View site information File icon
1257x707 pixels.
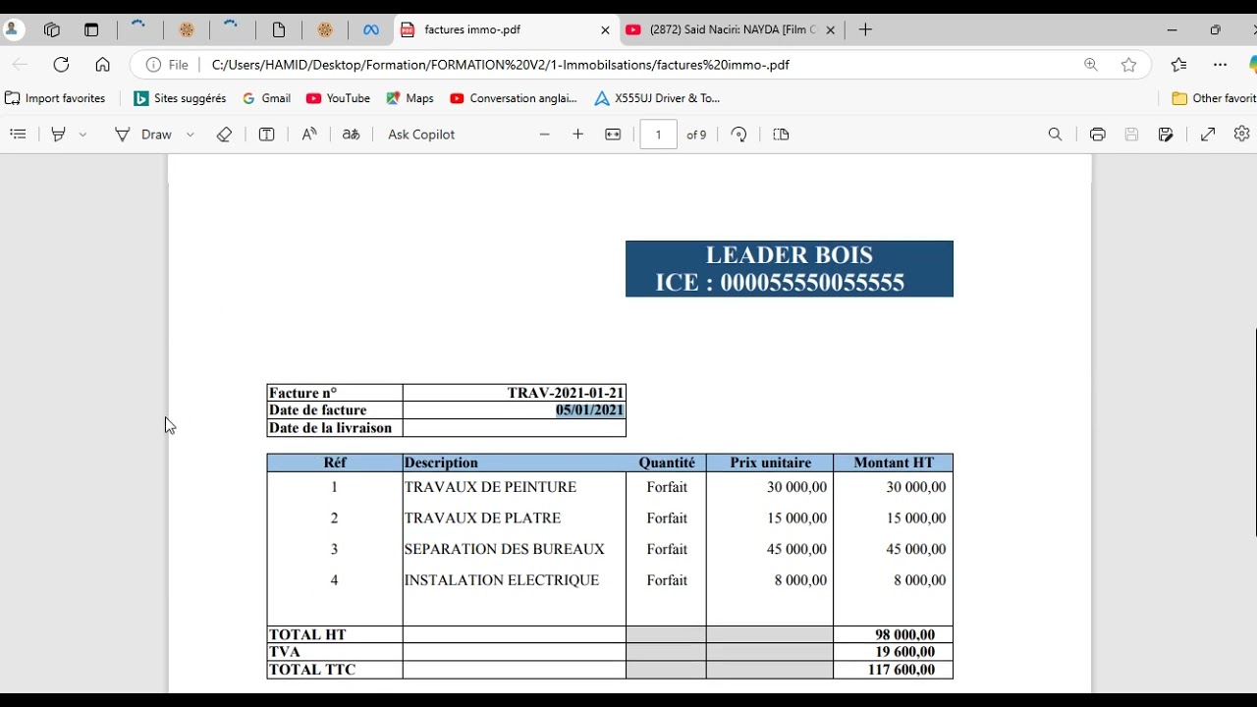(x=167, y=65)
